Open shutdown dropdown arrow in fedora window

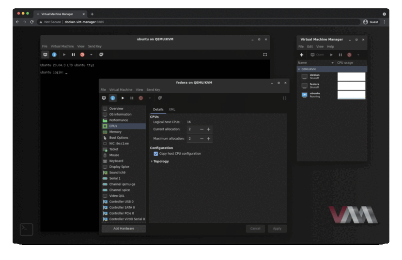point(150,98)
